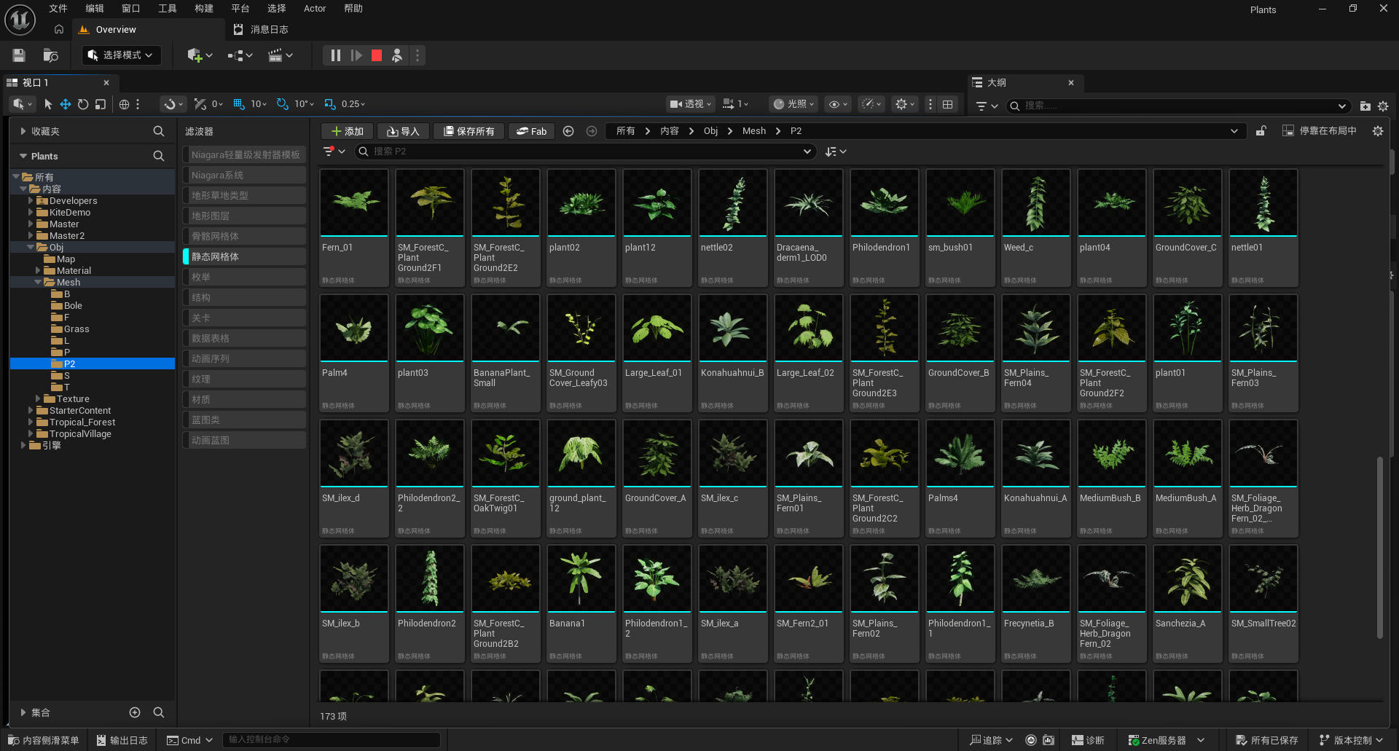Select the rotate gizmo tool
Image resolution: width=1399 pixels, height=751 pixels.
83,104
